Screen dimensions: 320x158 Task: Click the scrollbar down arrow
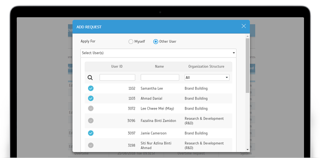[247, 150]
